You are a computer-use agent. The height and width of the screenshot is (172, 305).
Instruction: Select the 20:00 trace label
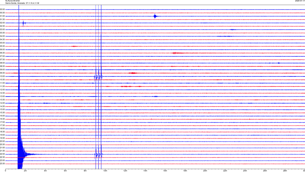pos(2,141)
